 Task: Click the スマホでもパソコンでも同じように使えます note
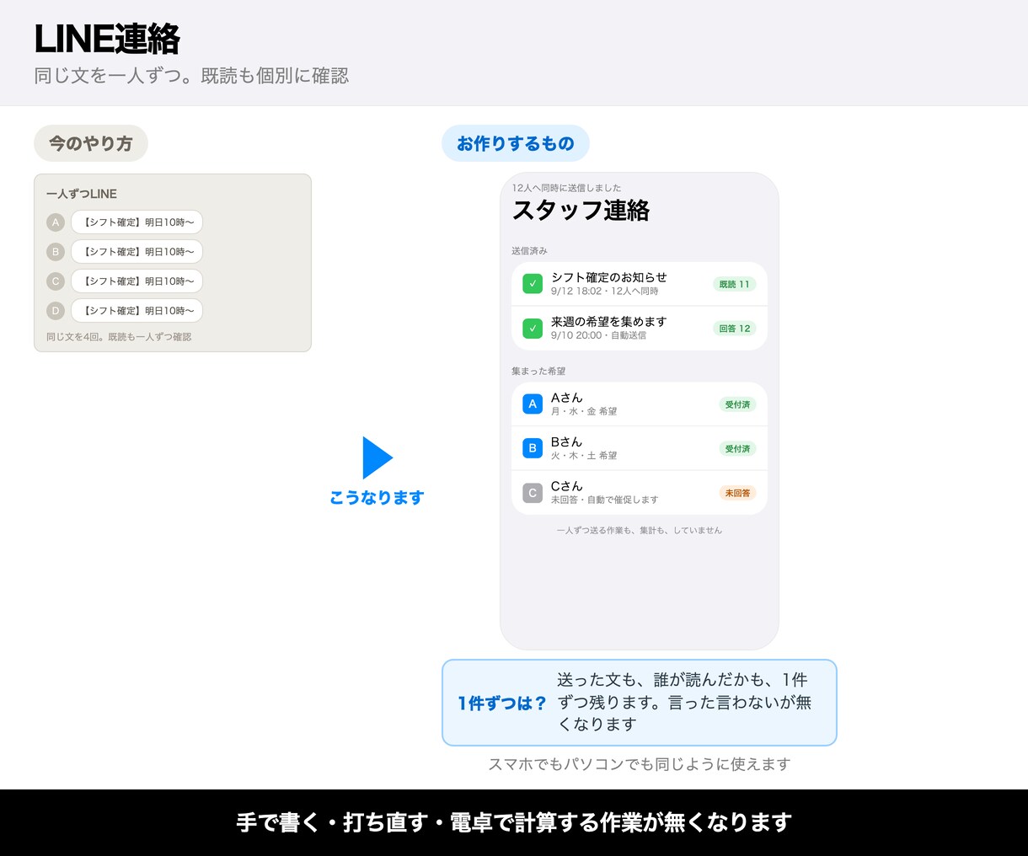point(640,764)
